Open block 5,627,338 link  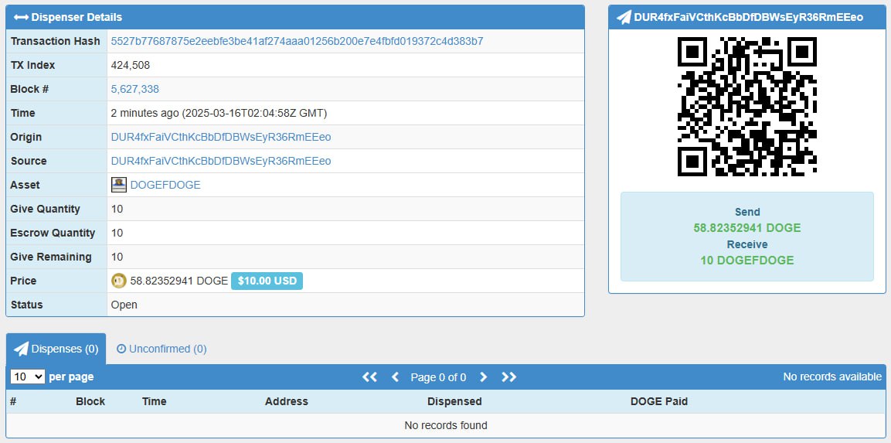(x=135, y=89)
